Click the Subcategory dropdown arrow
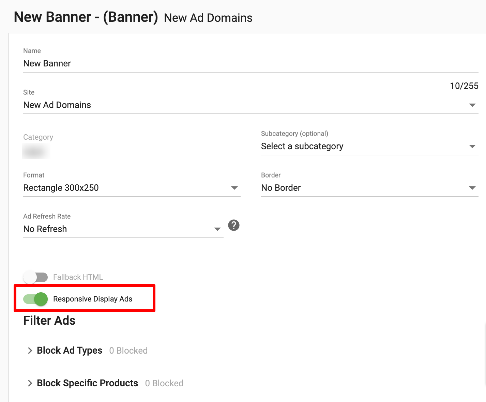 (473, 146)
